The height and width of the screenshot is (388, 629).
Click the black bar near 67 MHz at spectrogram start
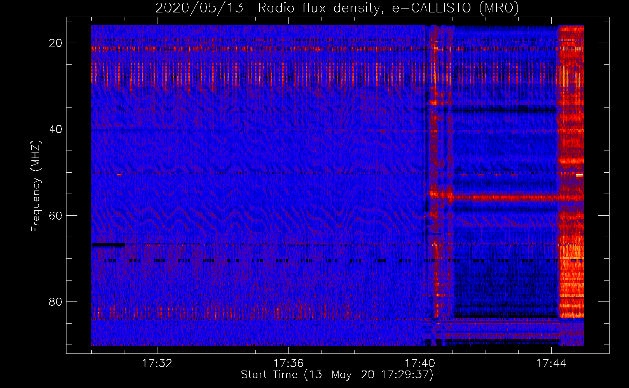click(x=108, y=245)
